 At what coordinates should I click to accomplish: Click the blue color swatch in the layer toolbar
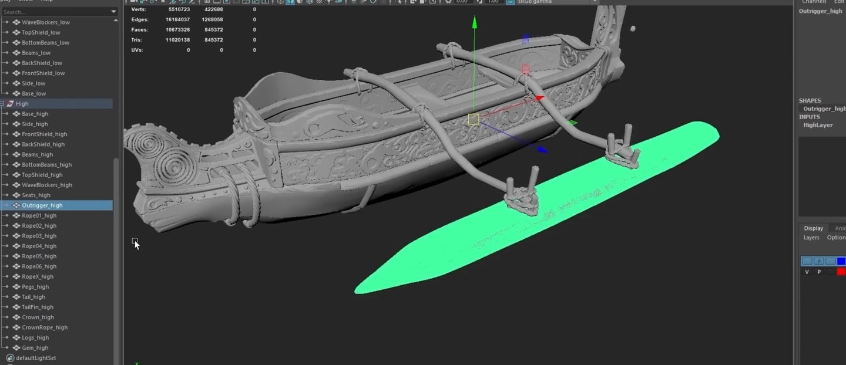[x=841, y=261]
